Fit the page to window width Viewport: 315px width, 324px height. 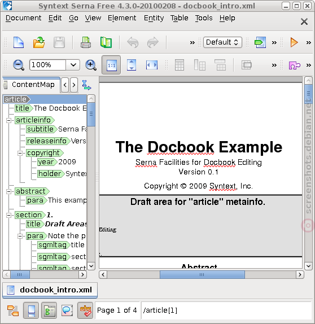click(x=152, y=65)
